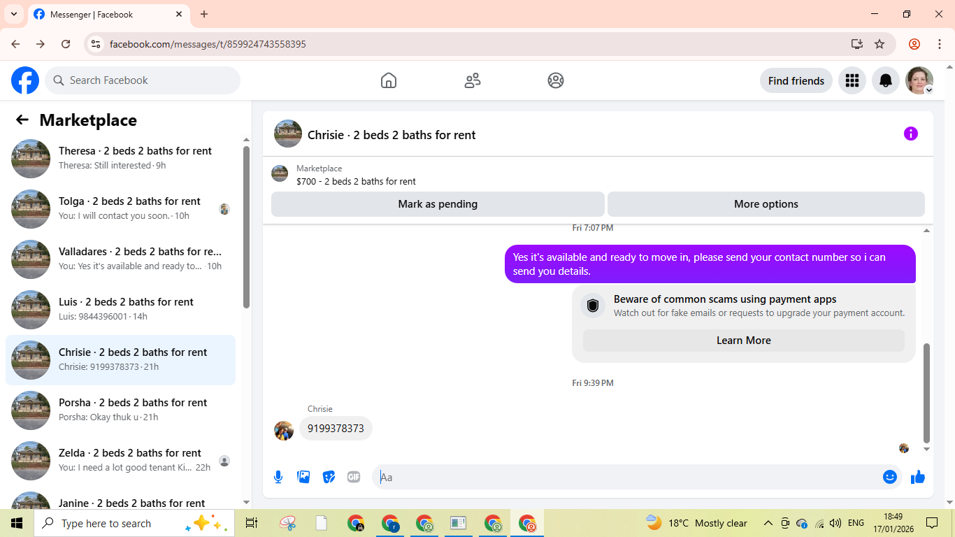This screenshot has width=955, height=537.
Task: Click Mark as pending
Action: click(x=438, y=204)
